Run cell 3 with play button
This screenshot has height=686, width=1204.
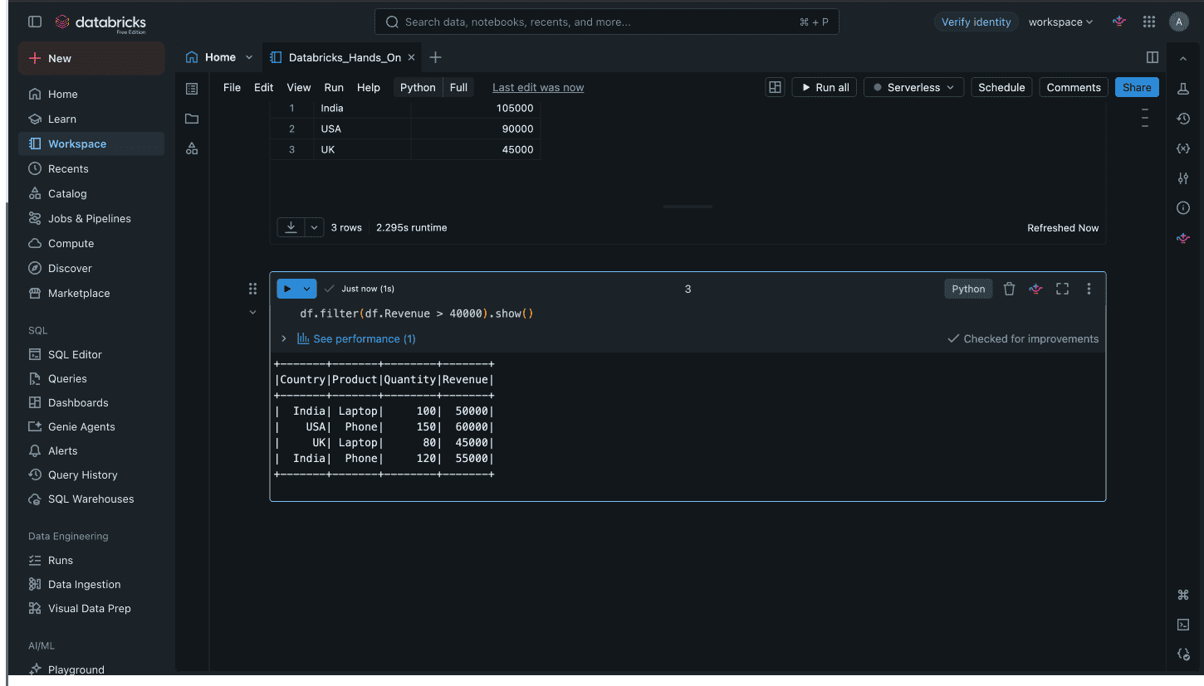[287, 289]
